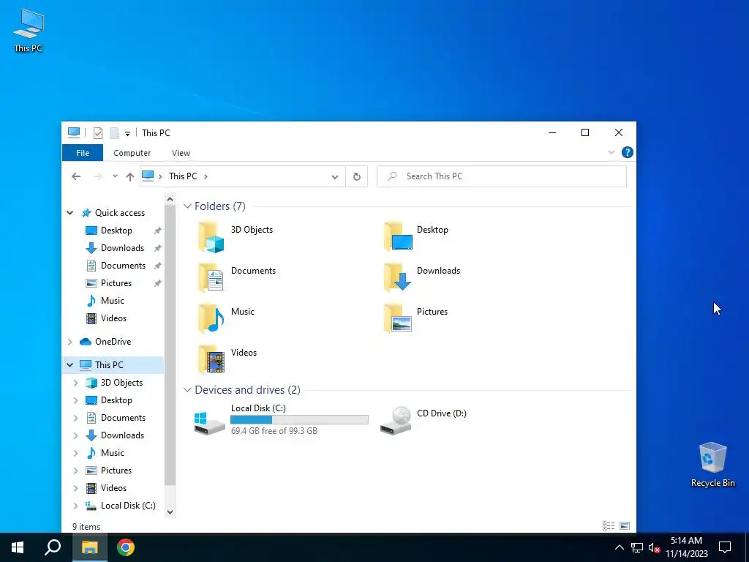Click Local Disk (C:) storage usage bar
Screen dimensions: 749x562
299,419
